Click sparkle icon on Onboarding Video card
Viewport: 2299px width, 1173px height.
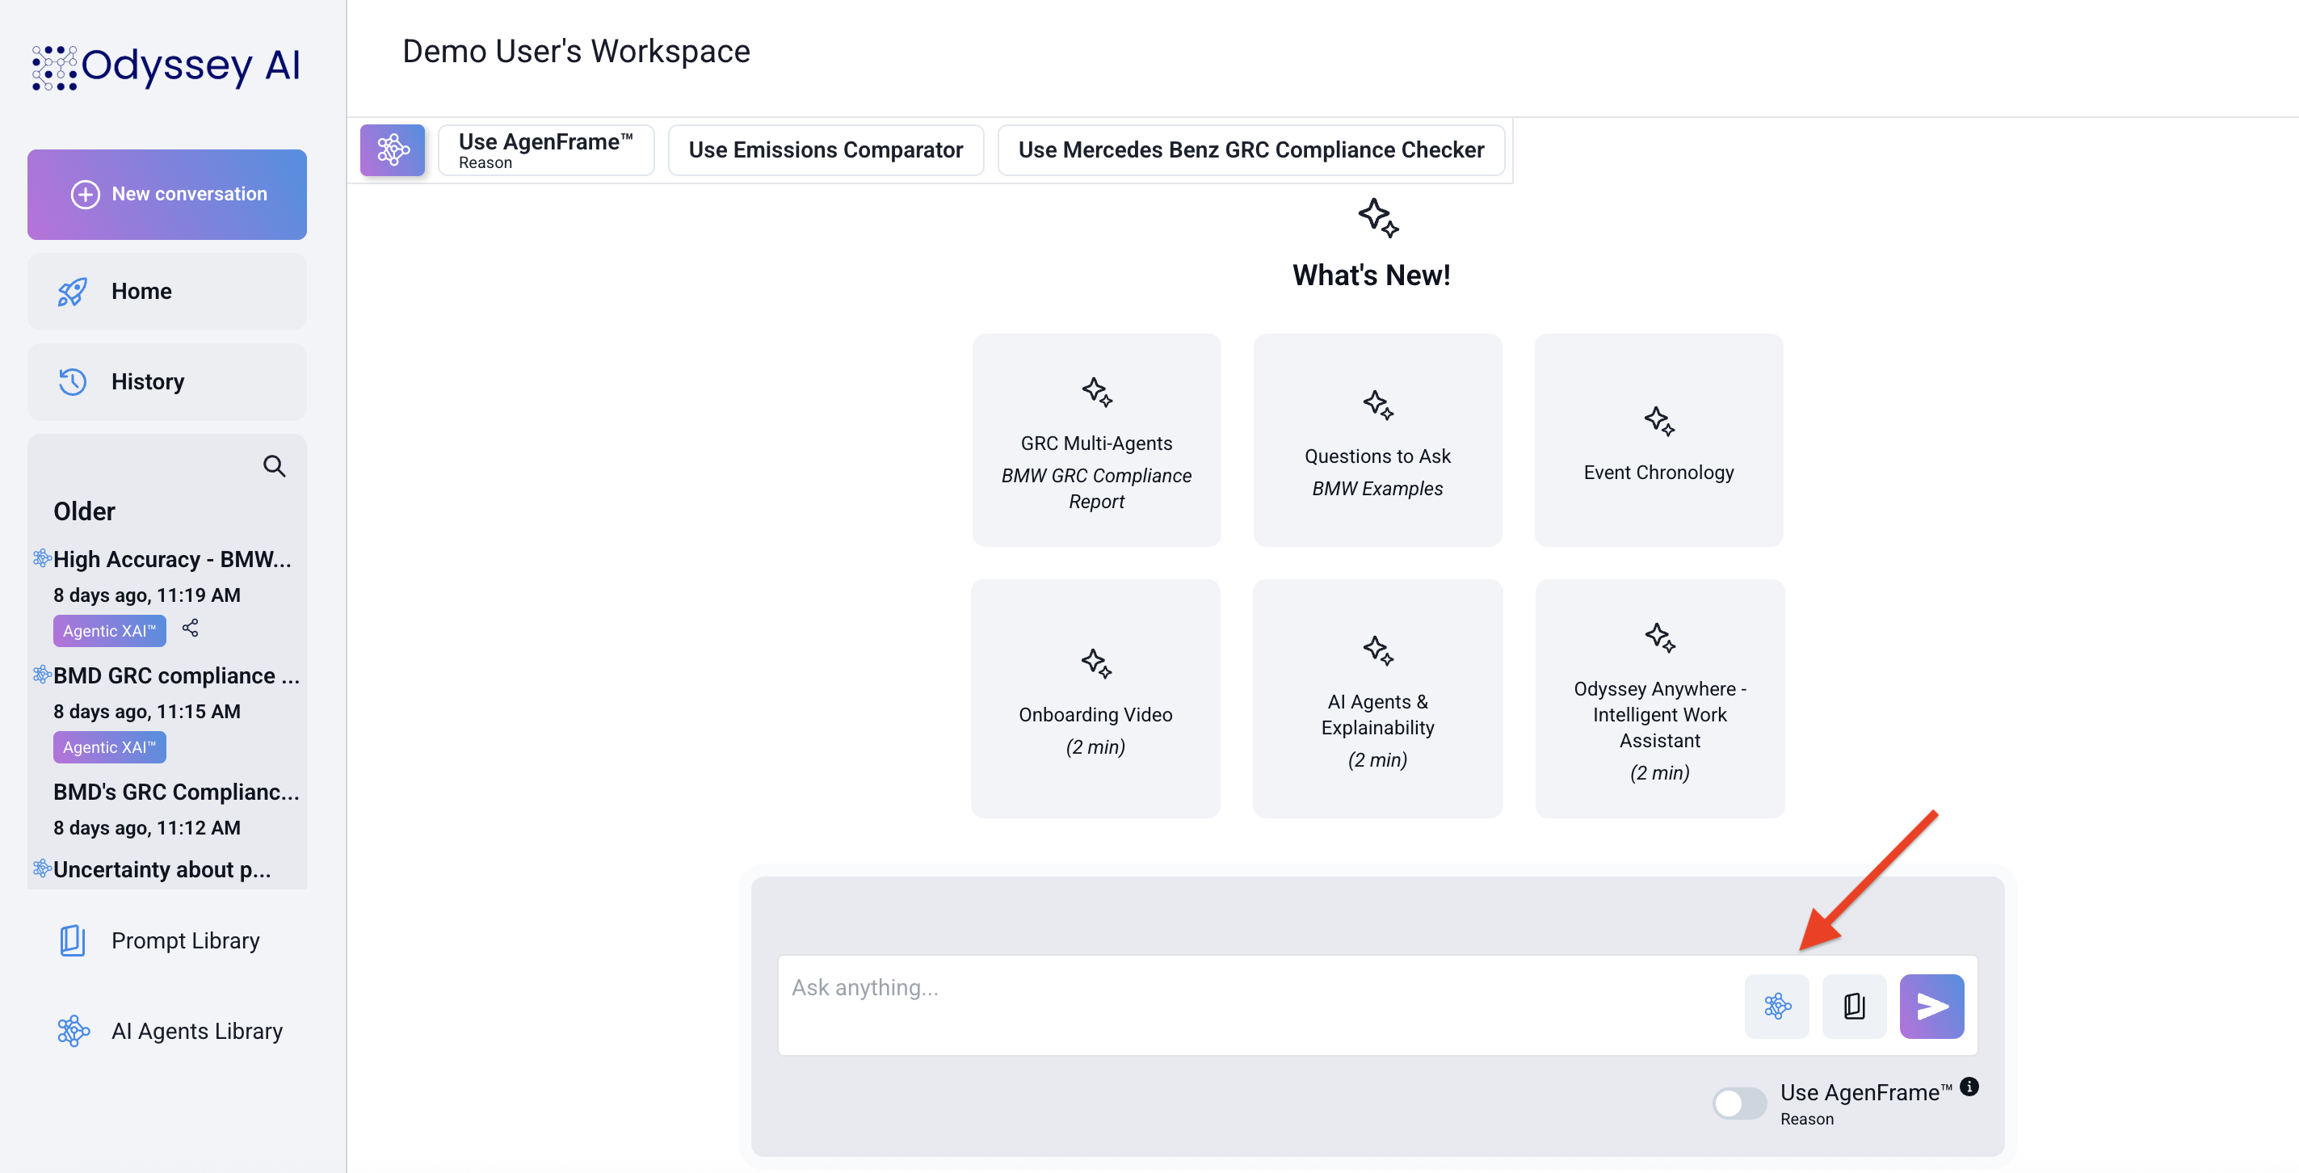click(1096, 663)
